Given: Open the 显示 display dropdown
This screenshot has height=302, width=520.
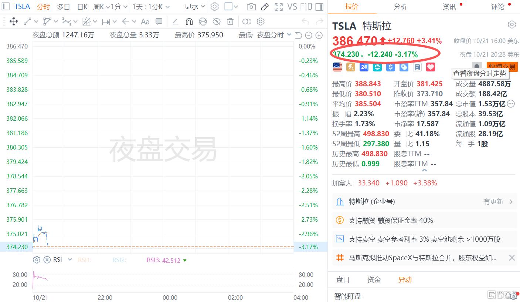Looking at the screenshot, I should 195,7.
